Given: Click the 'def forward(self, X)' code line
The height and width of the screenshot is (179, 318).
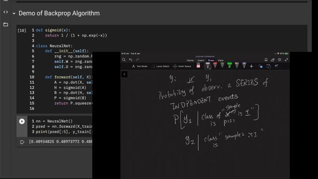Looking at the screenshot, I should (69, 77).
